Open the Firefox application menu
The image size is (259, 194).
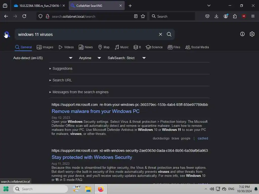pos(253,16)
